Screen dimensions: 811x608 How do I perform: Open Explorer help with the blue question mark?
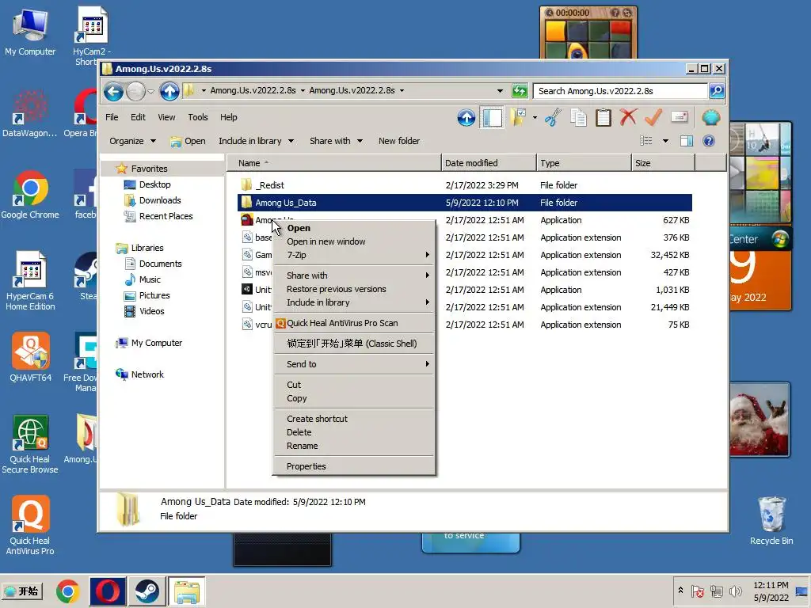(709, 141)
